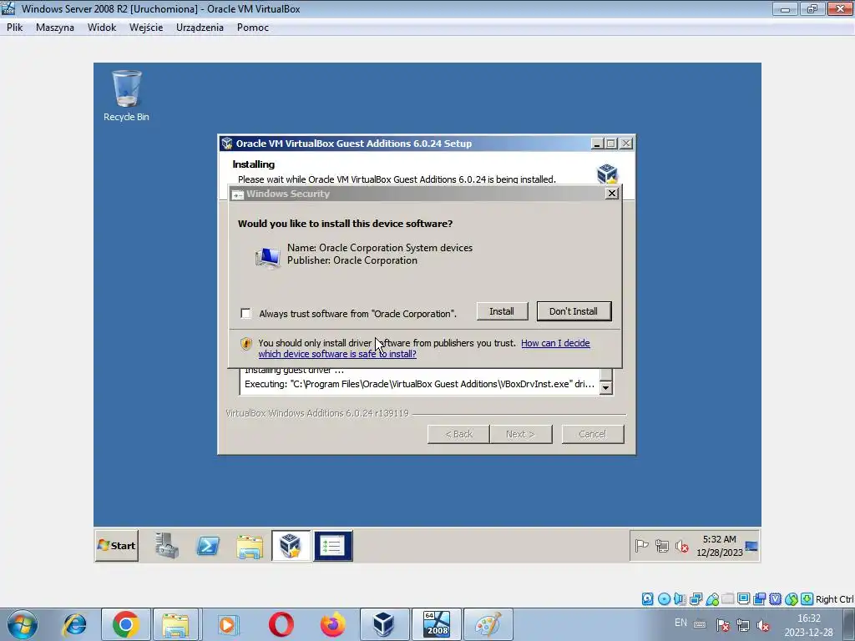Open Server Manager in guest taskbar
The height and width of the screenshot is (641, 855).
pos(166,546)
